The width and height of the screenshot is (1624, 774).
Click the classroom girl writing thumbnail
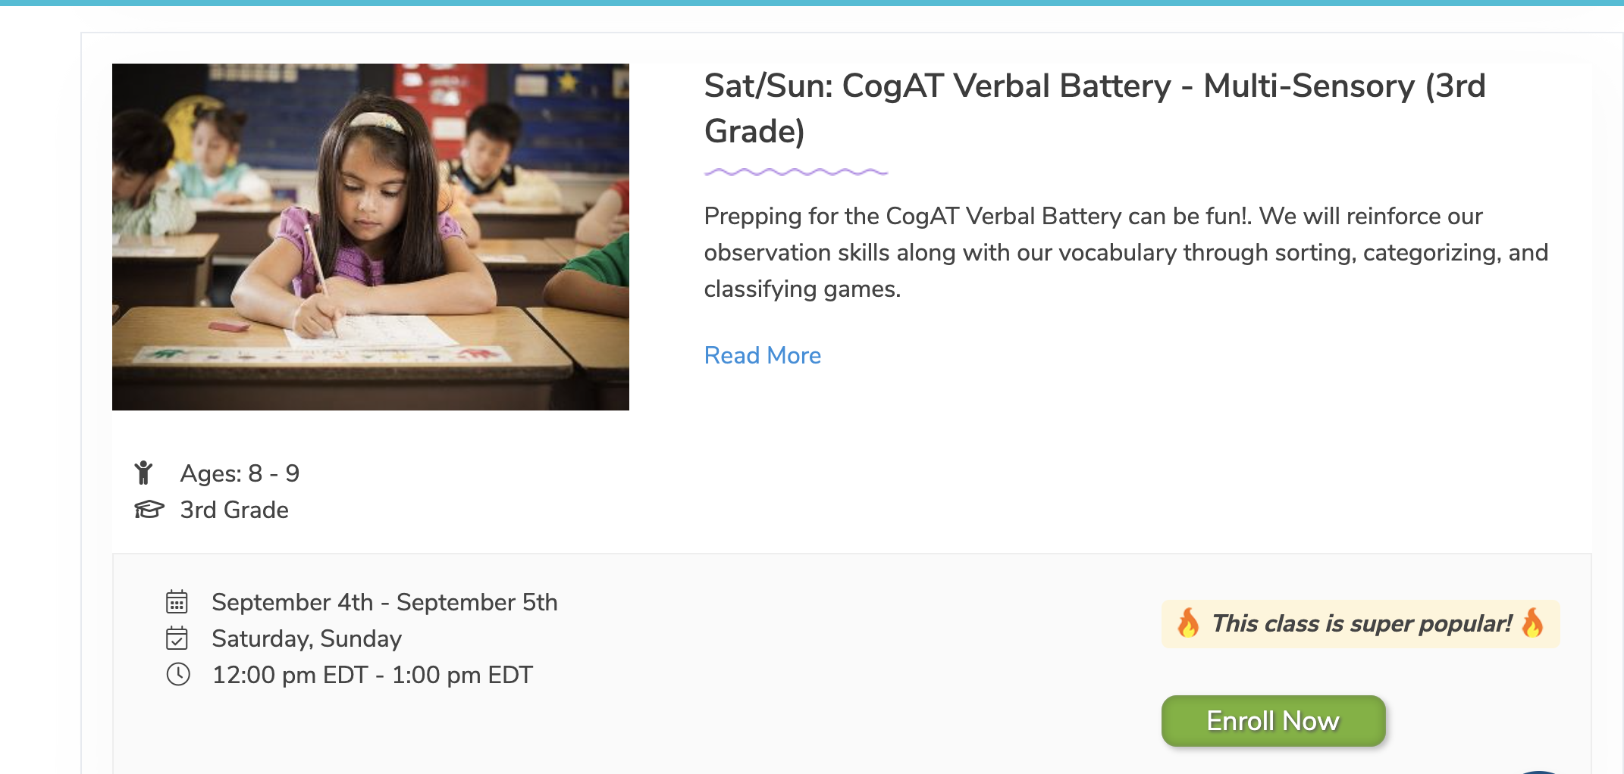coord(371,237)
